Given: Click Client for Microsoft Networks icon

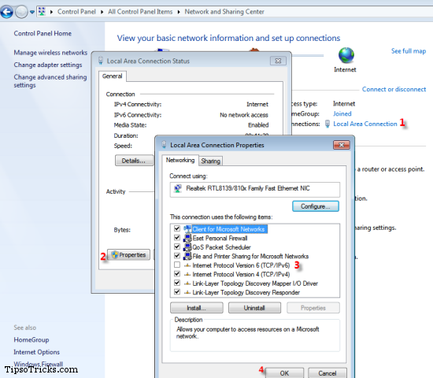Looking at the screenshot, I should coord(187,229).
